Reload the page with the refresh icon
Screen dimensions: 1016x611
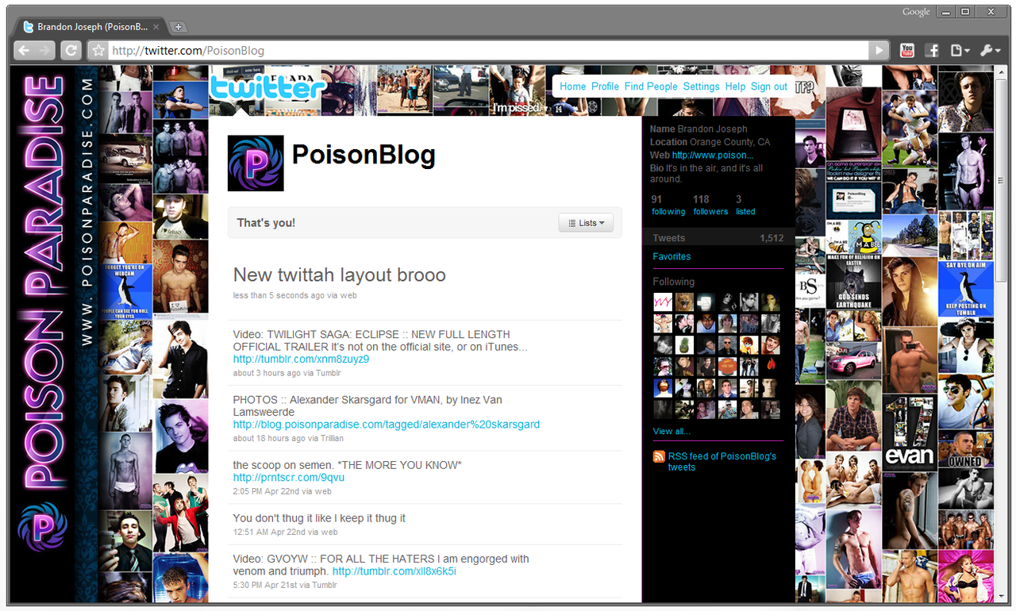(71, 51)
